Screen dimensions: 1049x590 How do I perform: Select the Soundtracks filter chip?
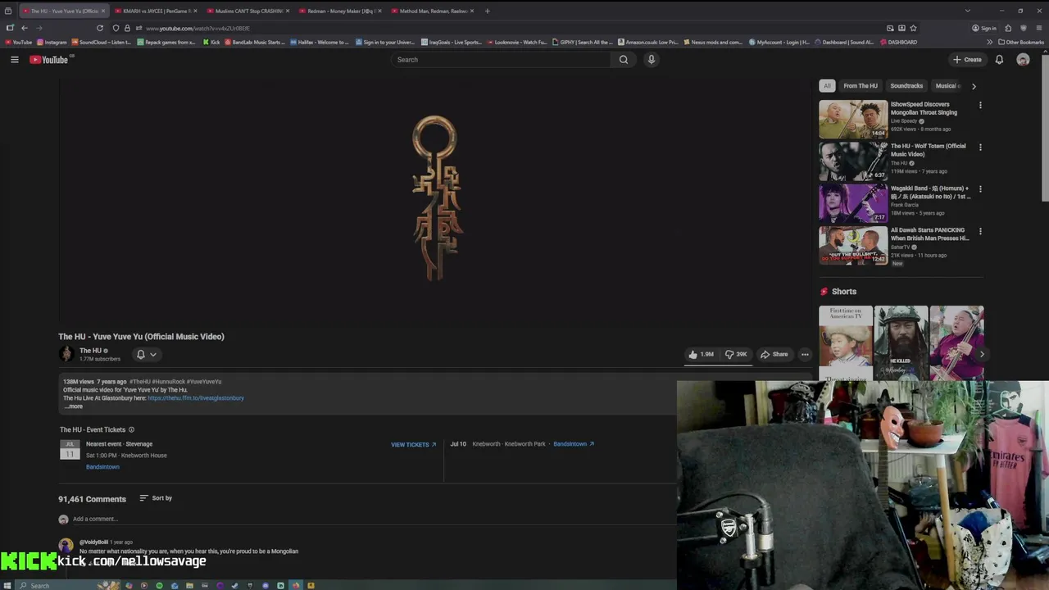point(906,85)
